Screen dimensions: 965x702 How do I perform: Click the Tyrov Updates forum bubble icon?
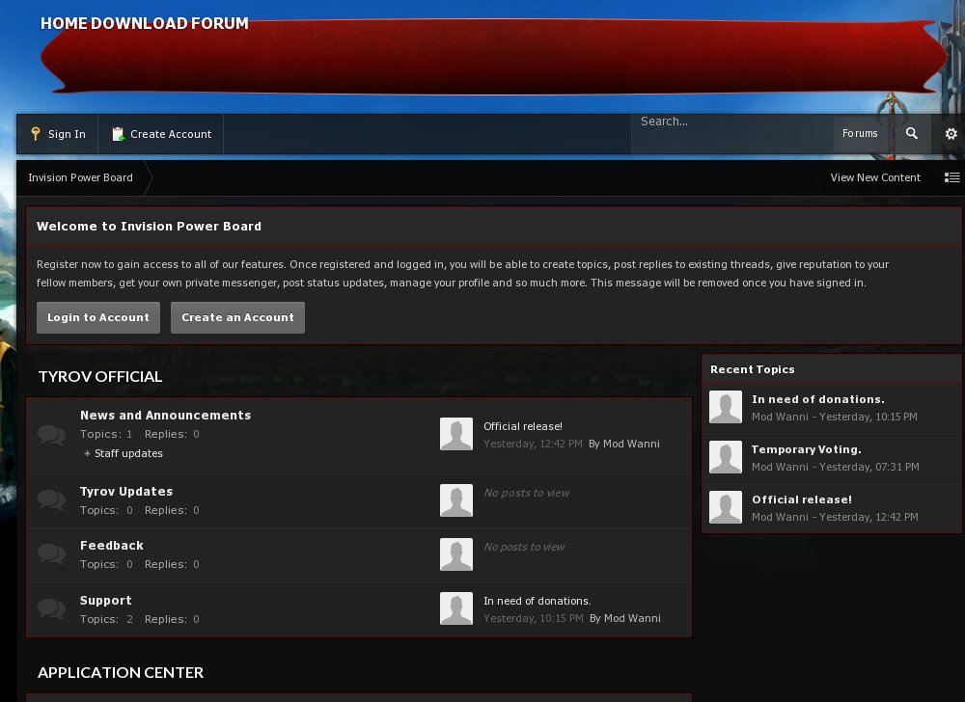51,500
